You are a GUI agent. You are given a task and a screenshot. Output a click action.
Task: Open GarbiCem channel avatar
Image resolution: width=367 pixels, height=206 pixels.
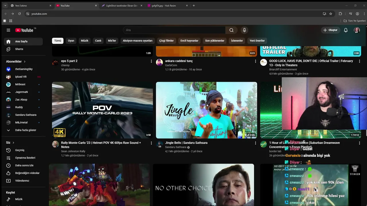coord(159,62)
